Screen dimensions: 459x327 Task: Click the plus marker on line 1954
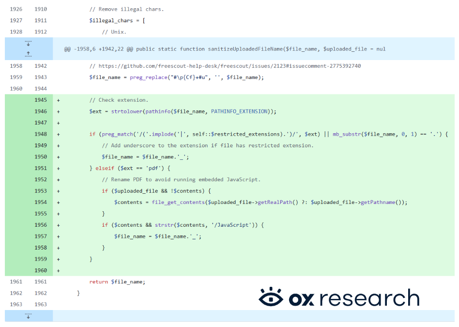coord(59,202)
